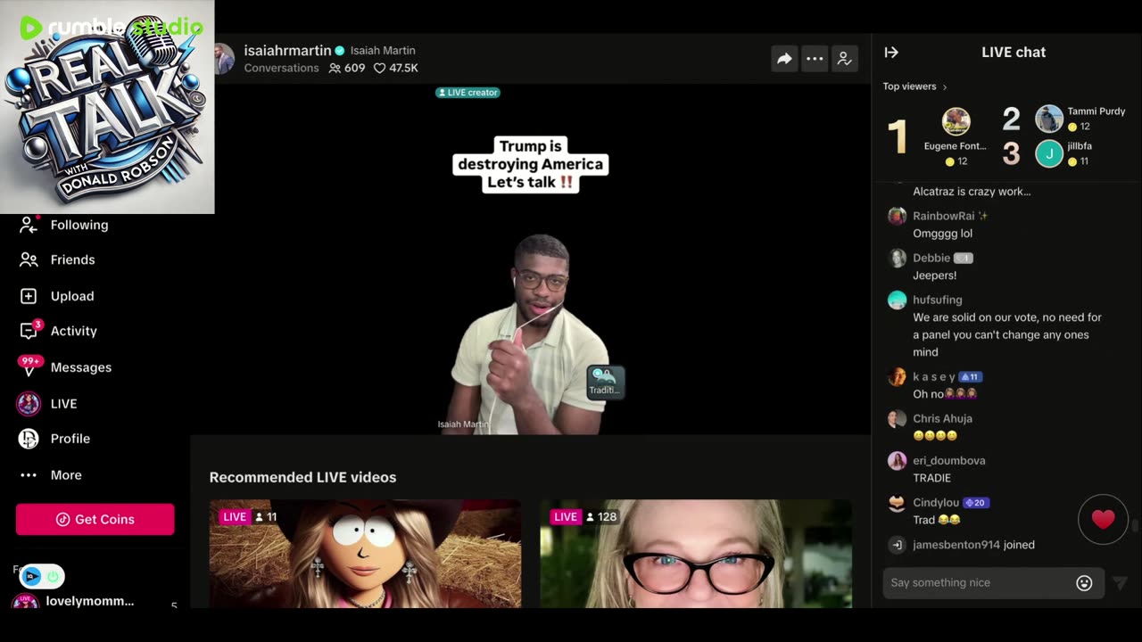Click the "We are solid on our vote" message
This screenshot has height=642, width=1142.
pos(1007,334)
